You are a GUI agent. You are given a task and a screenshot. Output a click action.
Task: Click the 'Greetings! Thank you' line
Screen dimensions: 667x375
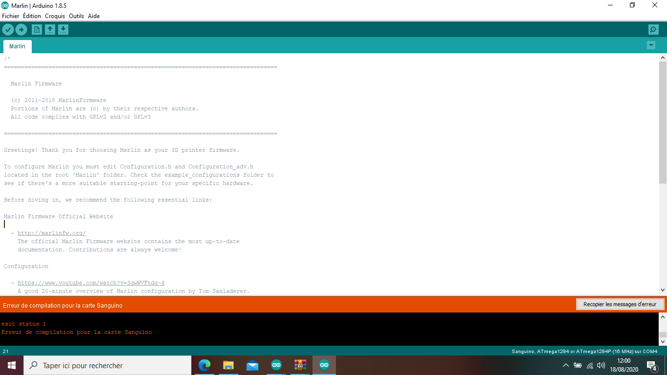coord(122,150)
